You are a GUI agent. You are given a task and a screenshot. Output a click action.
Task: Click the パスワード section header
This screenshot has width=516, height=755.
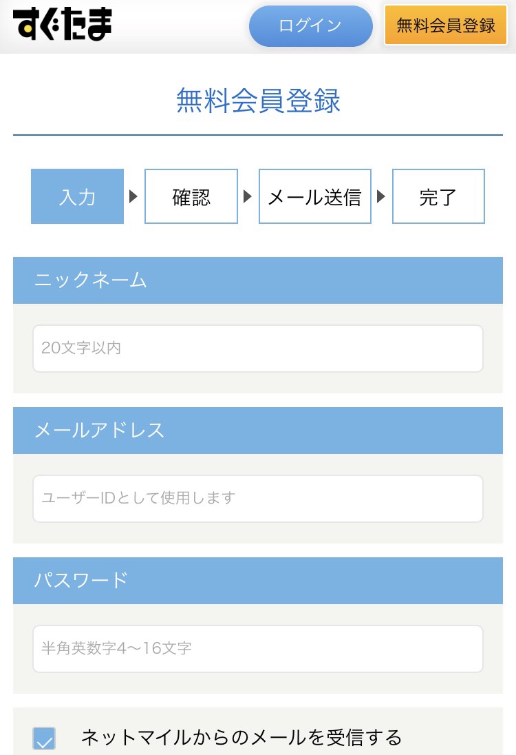tap(258, 581)
